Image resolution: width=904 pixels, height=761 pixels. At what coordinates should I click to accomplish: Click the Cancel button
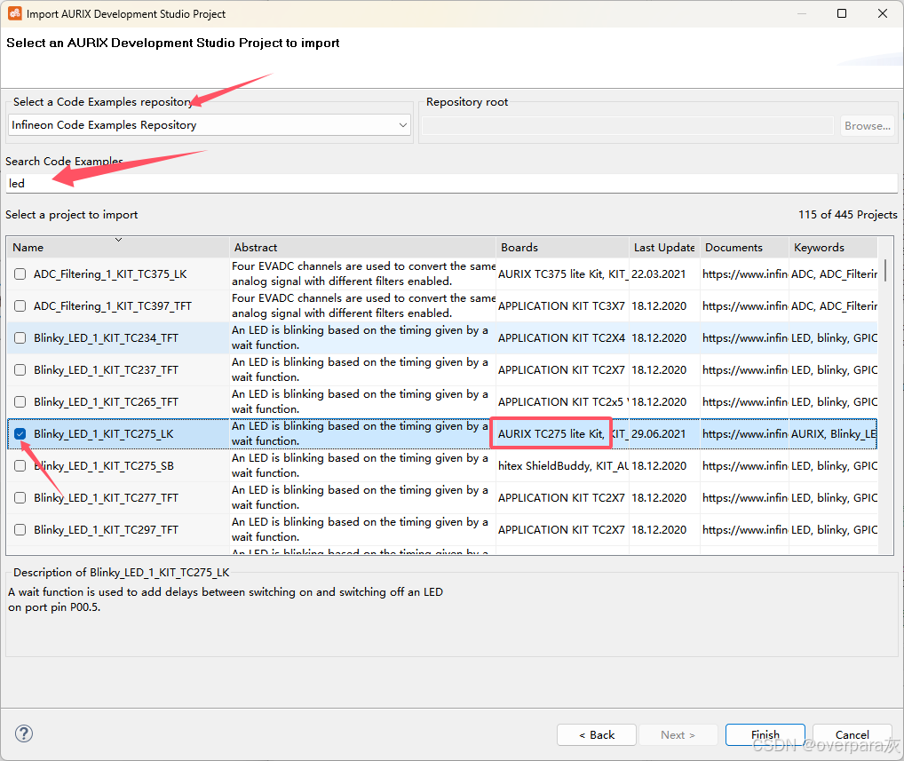coord(852,735)
